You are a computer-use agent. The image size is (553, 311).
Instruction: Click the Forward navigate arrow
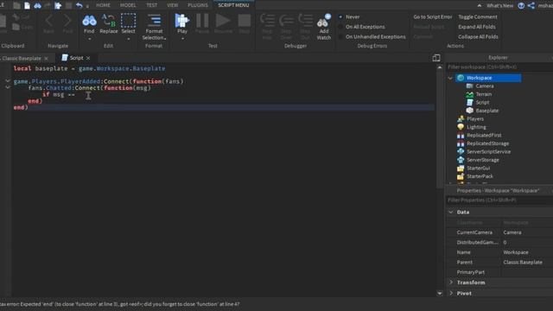pos(67,24)
